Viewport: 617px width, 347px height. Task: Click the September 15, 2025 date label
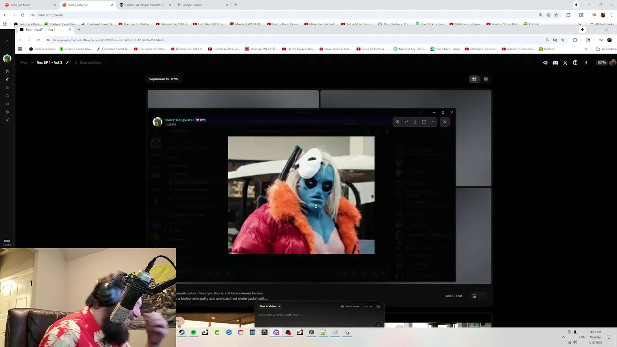163,79
